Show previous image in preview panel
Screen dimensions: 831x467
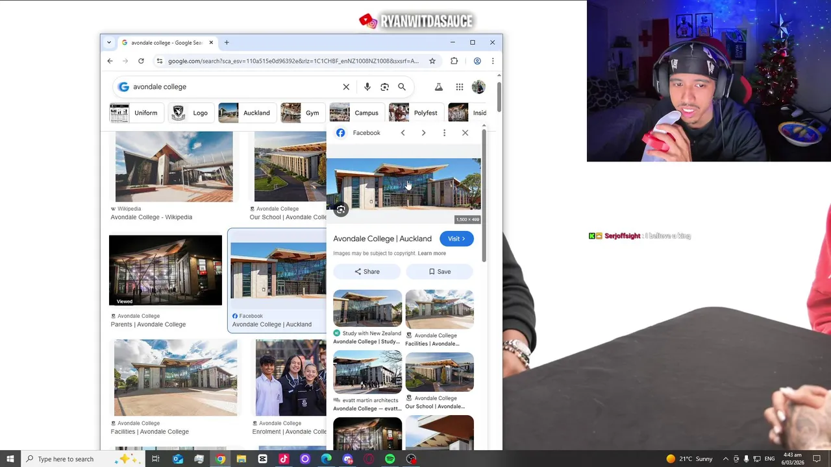point(403,133)
